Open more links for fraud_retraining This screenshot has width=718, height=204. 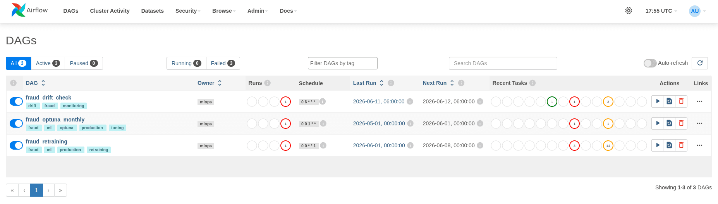coord(699,145)
